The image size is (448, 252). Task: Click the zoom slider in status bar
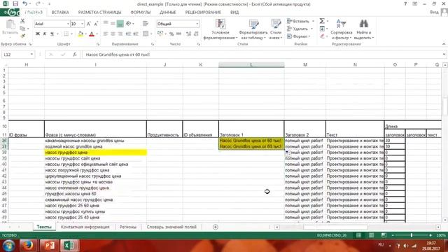pyautogui.click(x=412, y=235)
